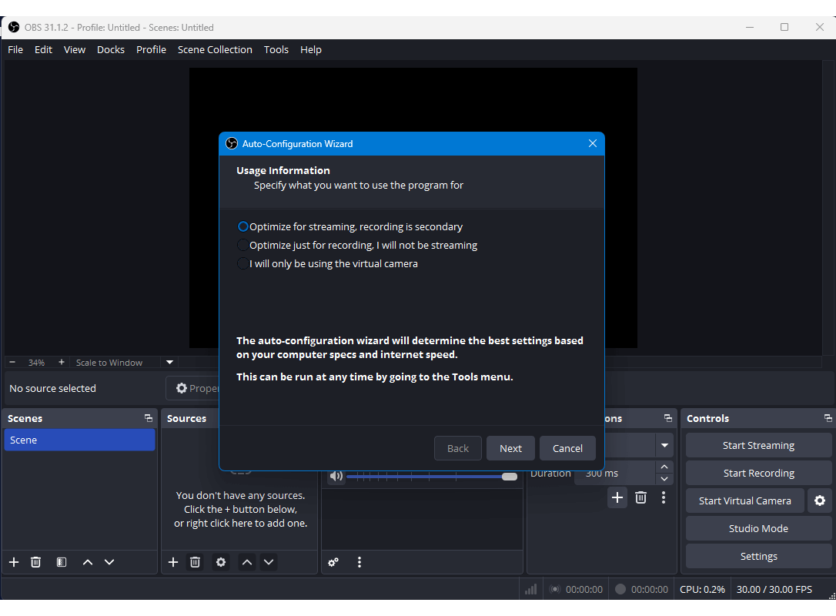
Task: Start the Virtual Camera
Action: (745, 500)
